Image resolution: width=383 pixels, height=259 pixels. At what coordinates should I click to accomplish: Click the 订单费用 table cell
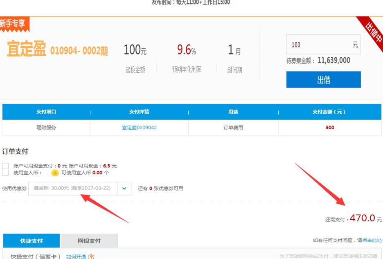coord(233,128)
